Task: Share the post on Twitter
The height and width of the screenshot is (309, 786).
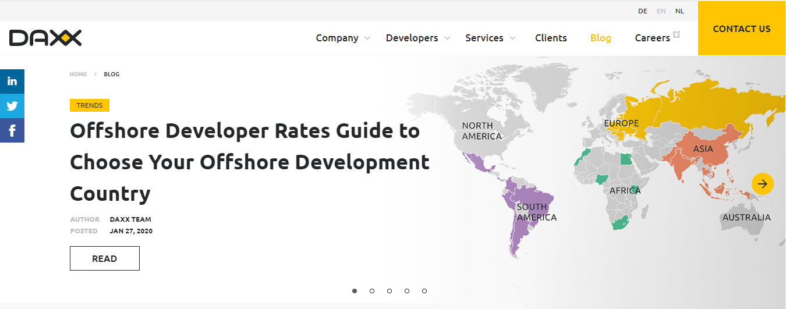Action: 12,105
